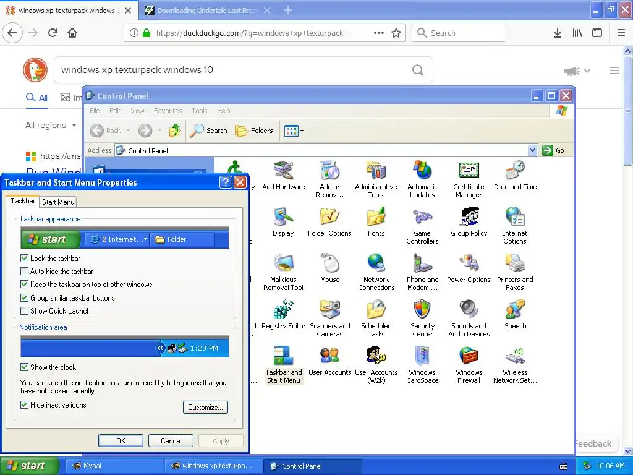Screen dimensions: 633x475
Task: Open the Fonts folder icon
Action: 376,222
